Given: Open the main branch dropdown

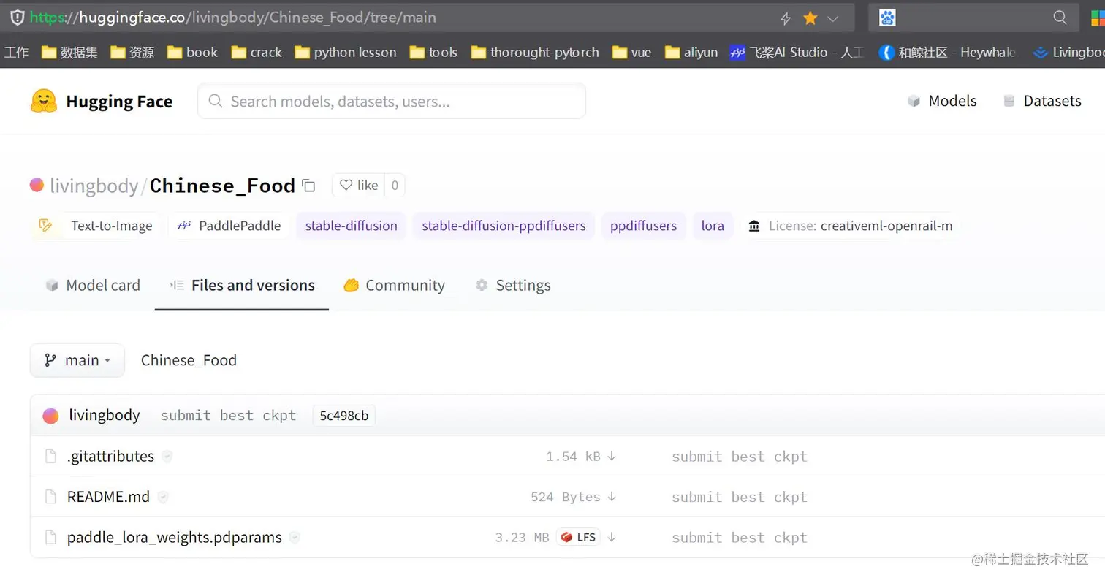Looking at the screenshot, I should 77,360.
